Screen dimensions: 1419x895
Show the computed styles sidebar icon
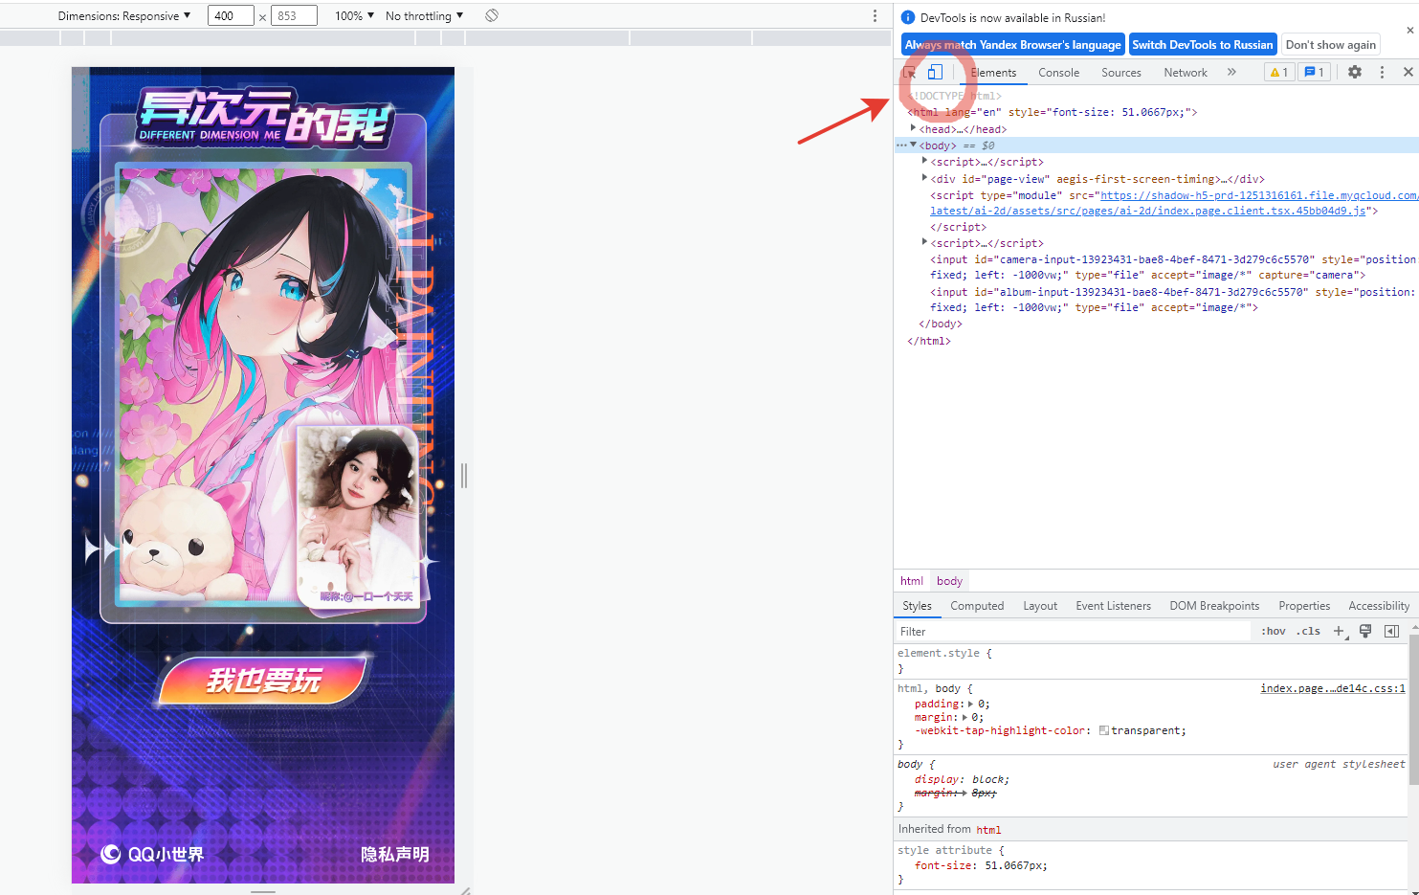click(x=1391, y=631)
